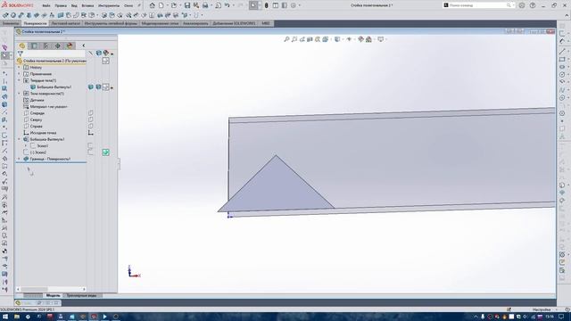This screenshot has width=571, height=321.
Task: Click the Home icon in the top toolbar
Action: click(153, 5)
